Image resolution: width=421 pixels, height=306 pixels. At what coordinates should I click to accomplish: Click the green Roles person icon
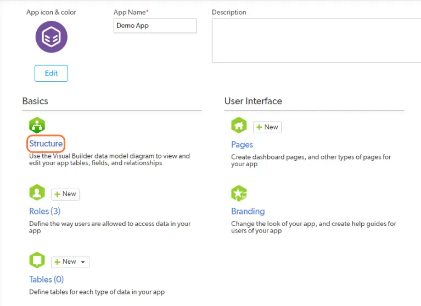click(37, 192)
